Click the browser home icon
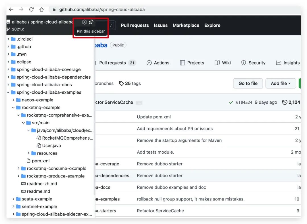Viewport: 307px width, 224px height. [x=42, y=9]
